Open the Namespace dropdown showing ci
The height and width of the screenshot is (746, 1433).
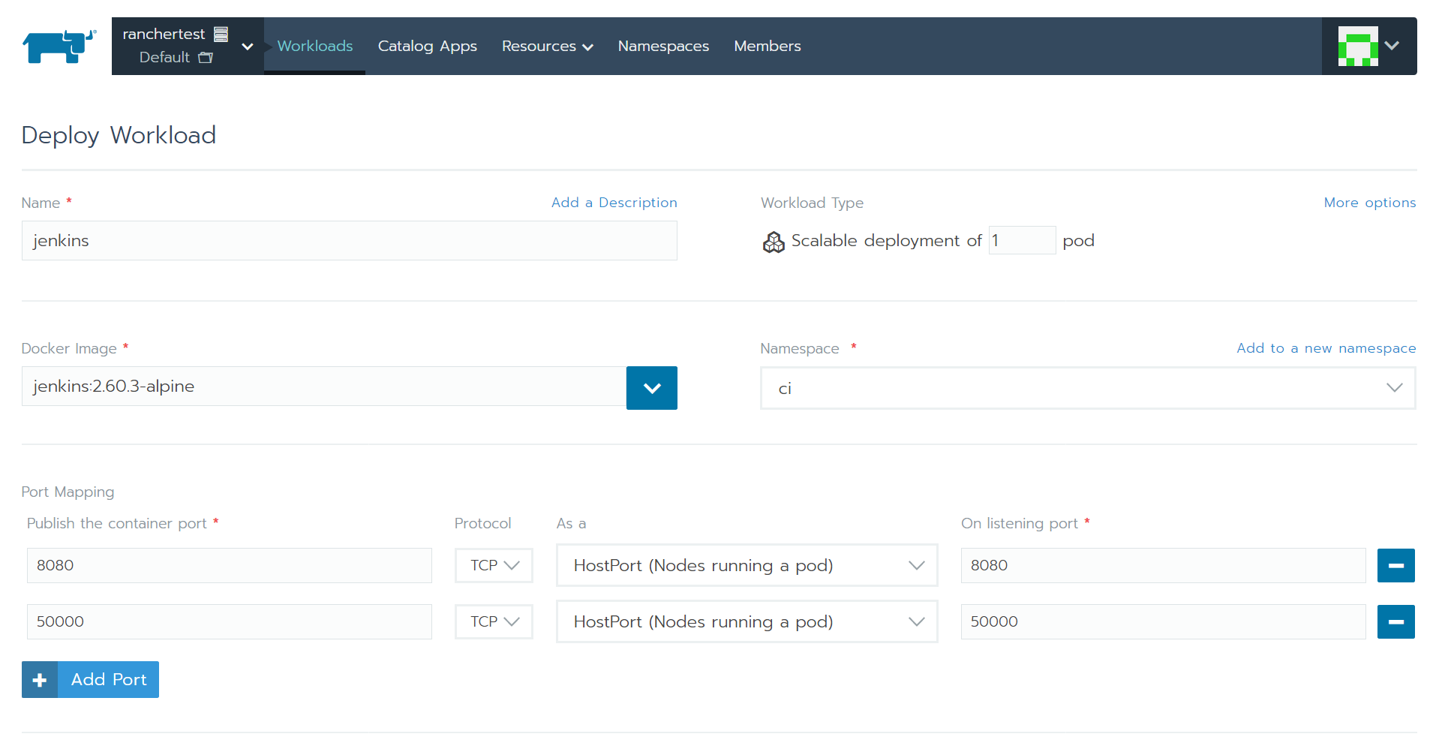(x=1088, y=388)
